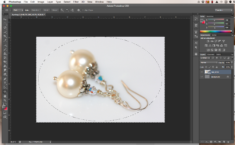235x145 pixels.
Task: Click the red background color swatch in Color panel
Action: pyautogui.click(x=204, y=22)
